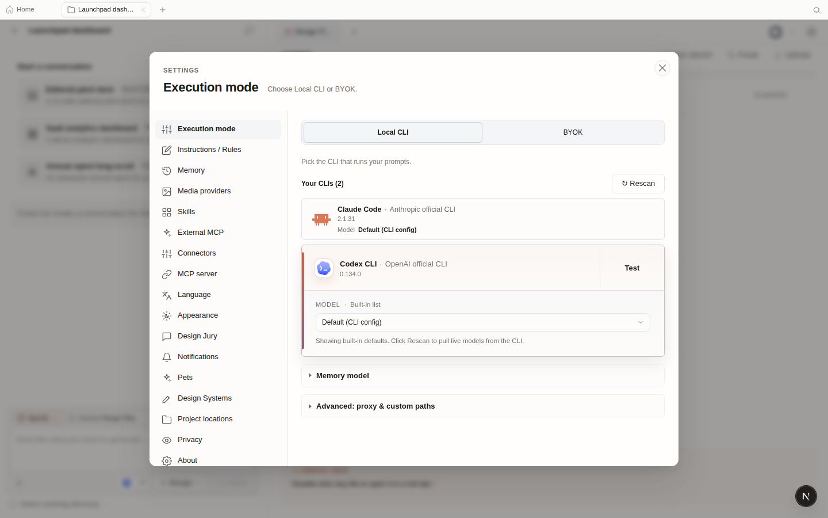Select Execution mode in the settings sidebar
The height and width of the screenshot is (518, 828).
pyautogui.click(x=218, y=129)
